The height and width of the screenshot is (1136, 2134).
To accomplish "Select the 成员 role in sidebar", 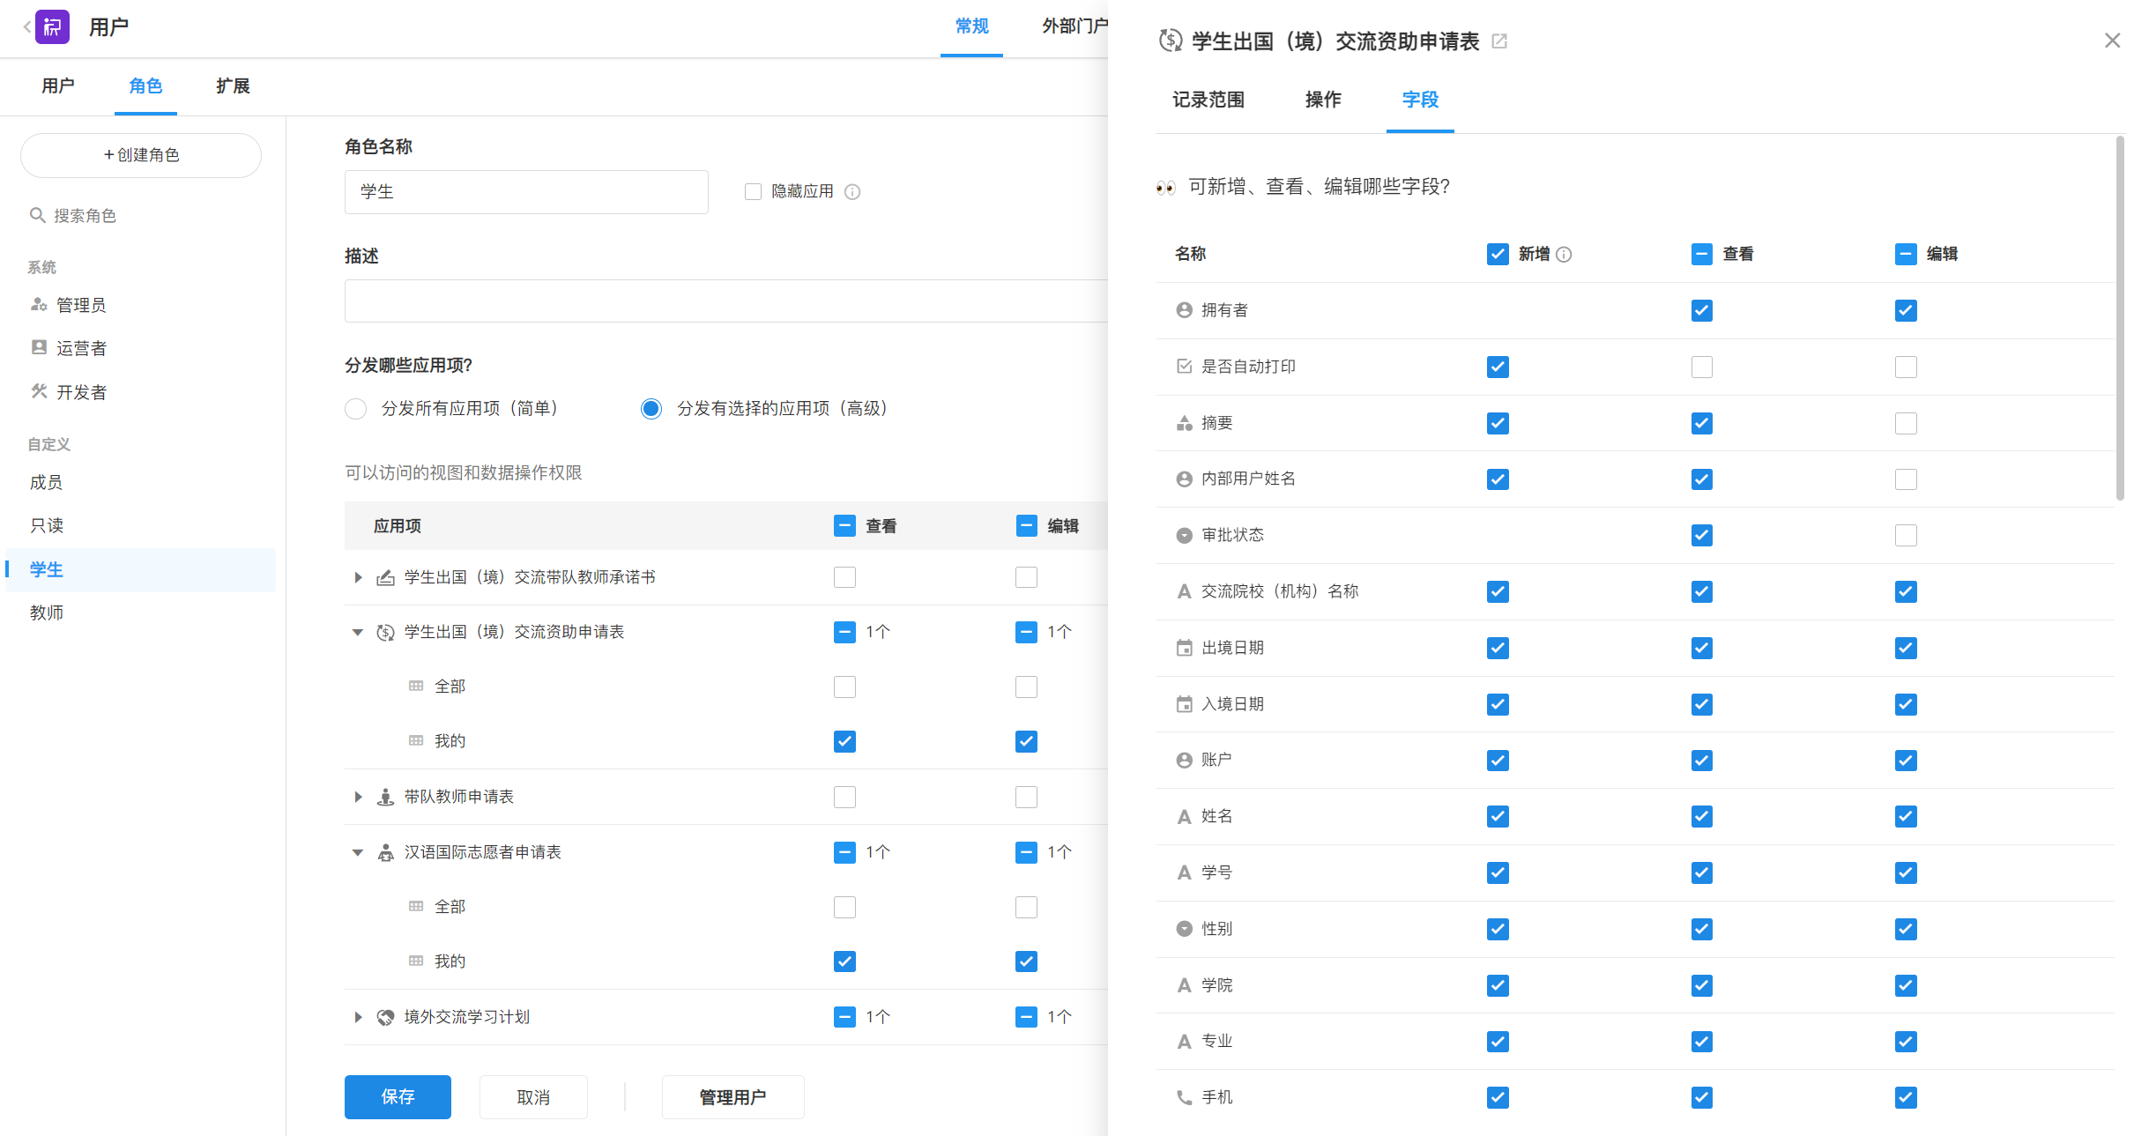I will [x=141, y=482].
